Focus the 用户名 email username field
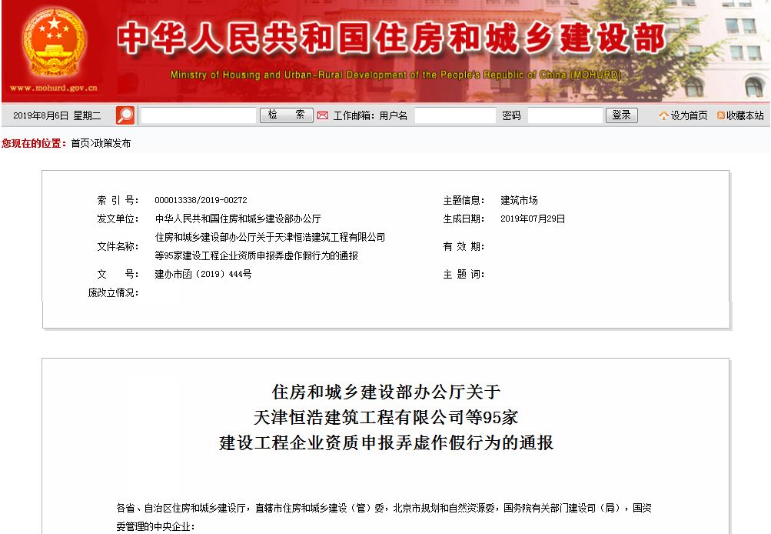The image size is (771, 534). click(x=455, y=115)
